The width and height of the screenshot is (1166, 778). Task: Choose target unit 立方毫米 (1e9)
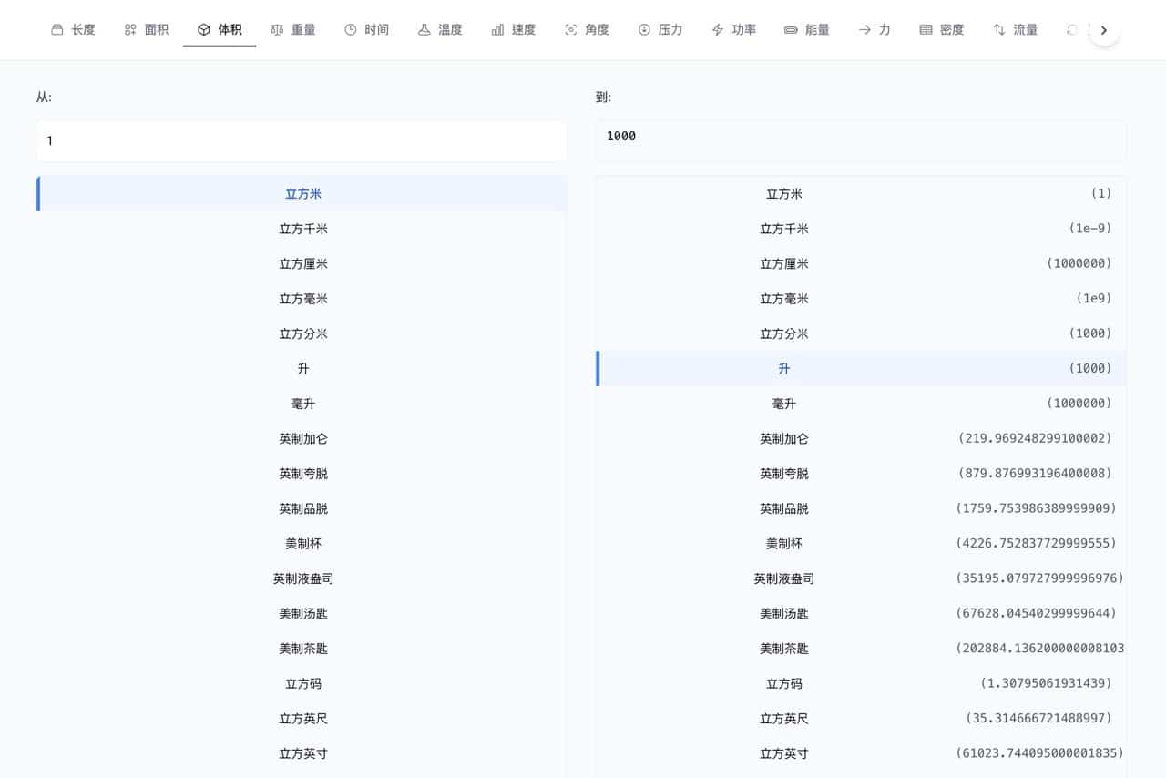pos(861,299)
